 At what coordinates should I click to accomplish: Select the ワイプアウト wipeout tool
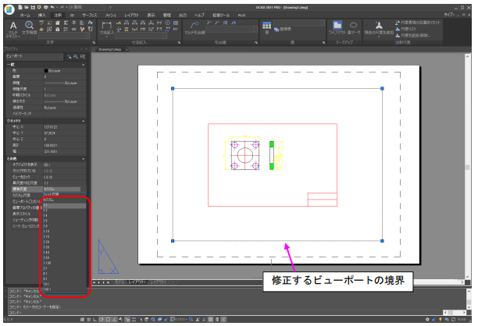336,26
